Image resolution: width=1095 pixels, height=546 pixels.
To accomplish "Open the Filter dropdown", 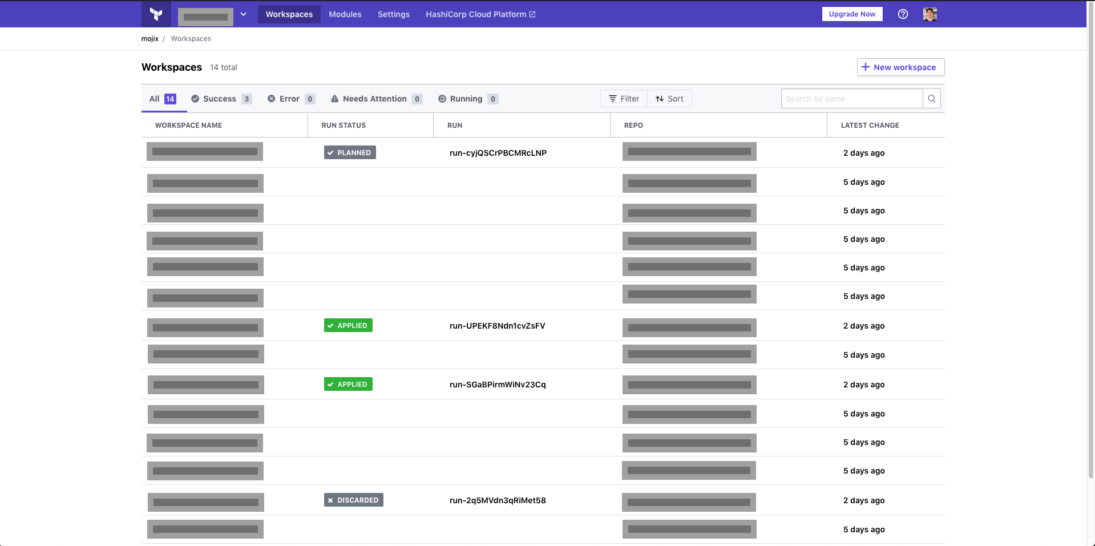I will click(x=624, y=99).
